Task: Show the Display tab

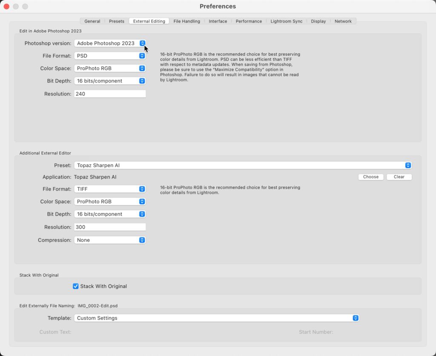Action: tap(318, 21)
